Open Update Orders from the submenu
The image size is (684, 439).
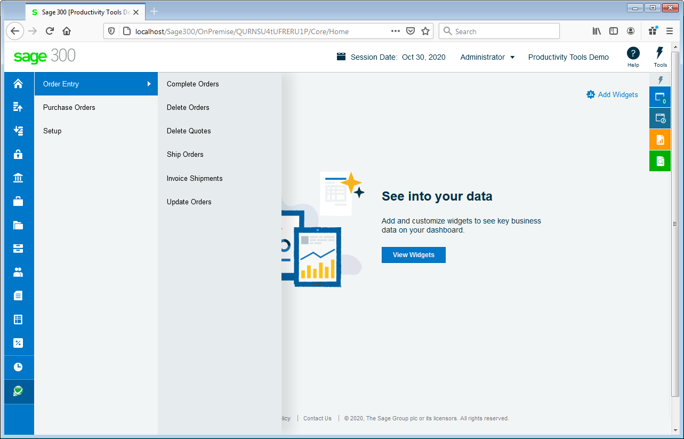(x=189, y=202)
